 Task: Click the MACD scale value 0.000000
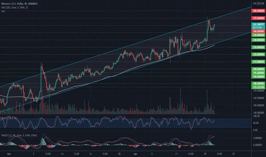point(257,145)
